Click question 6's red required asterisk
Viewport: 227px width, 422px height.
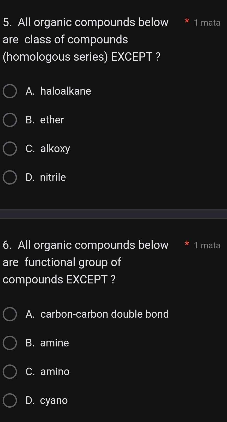click(x=187, y=244)
